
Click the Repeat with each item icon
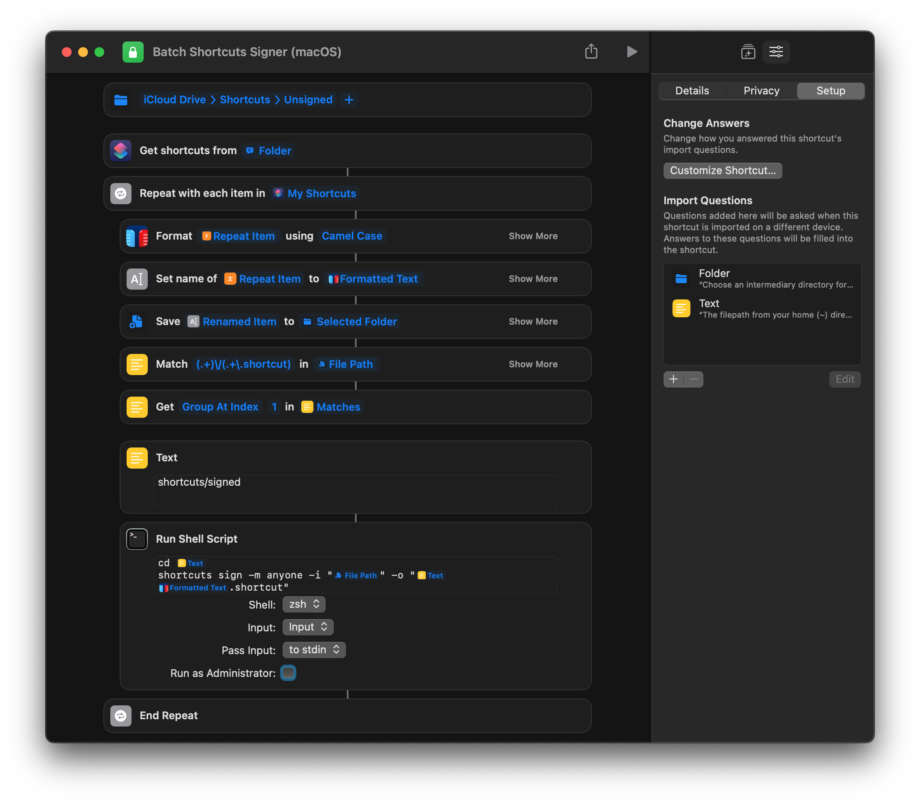[120, 193]
